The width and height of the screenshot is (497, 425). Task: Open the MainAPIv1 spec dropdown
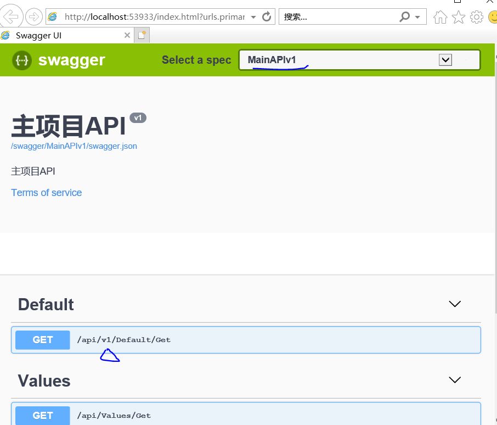(x=359, y=60)
